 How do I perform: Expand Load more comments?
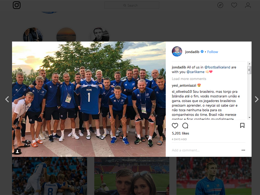pos(189,79)
